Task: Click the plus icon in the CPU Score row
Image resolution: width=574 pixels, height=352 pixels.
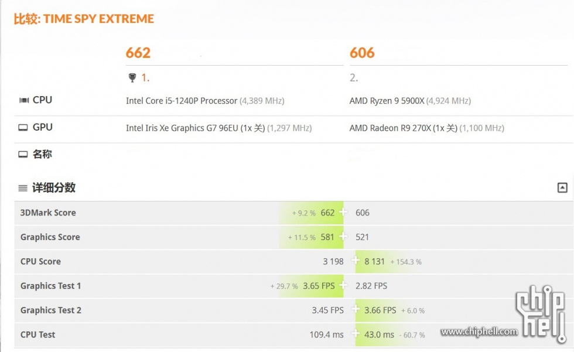Action: pyautogui.click(x=355, y=260)
